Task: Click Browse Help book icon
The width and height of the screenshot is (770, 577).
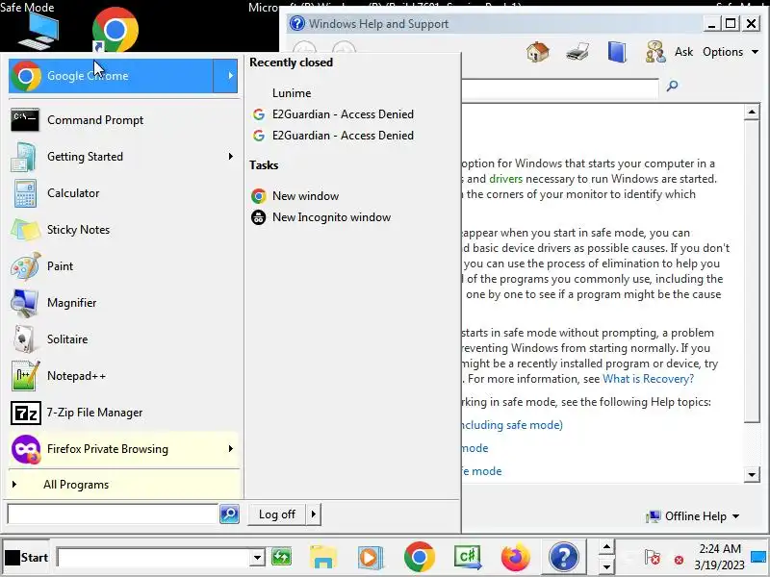Action: click(617, 52)
